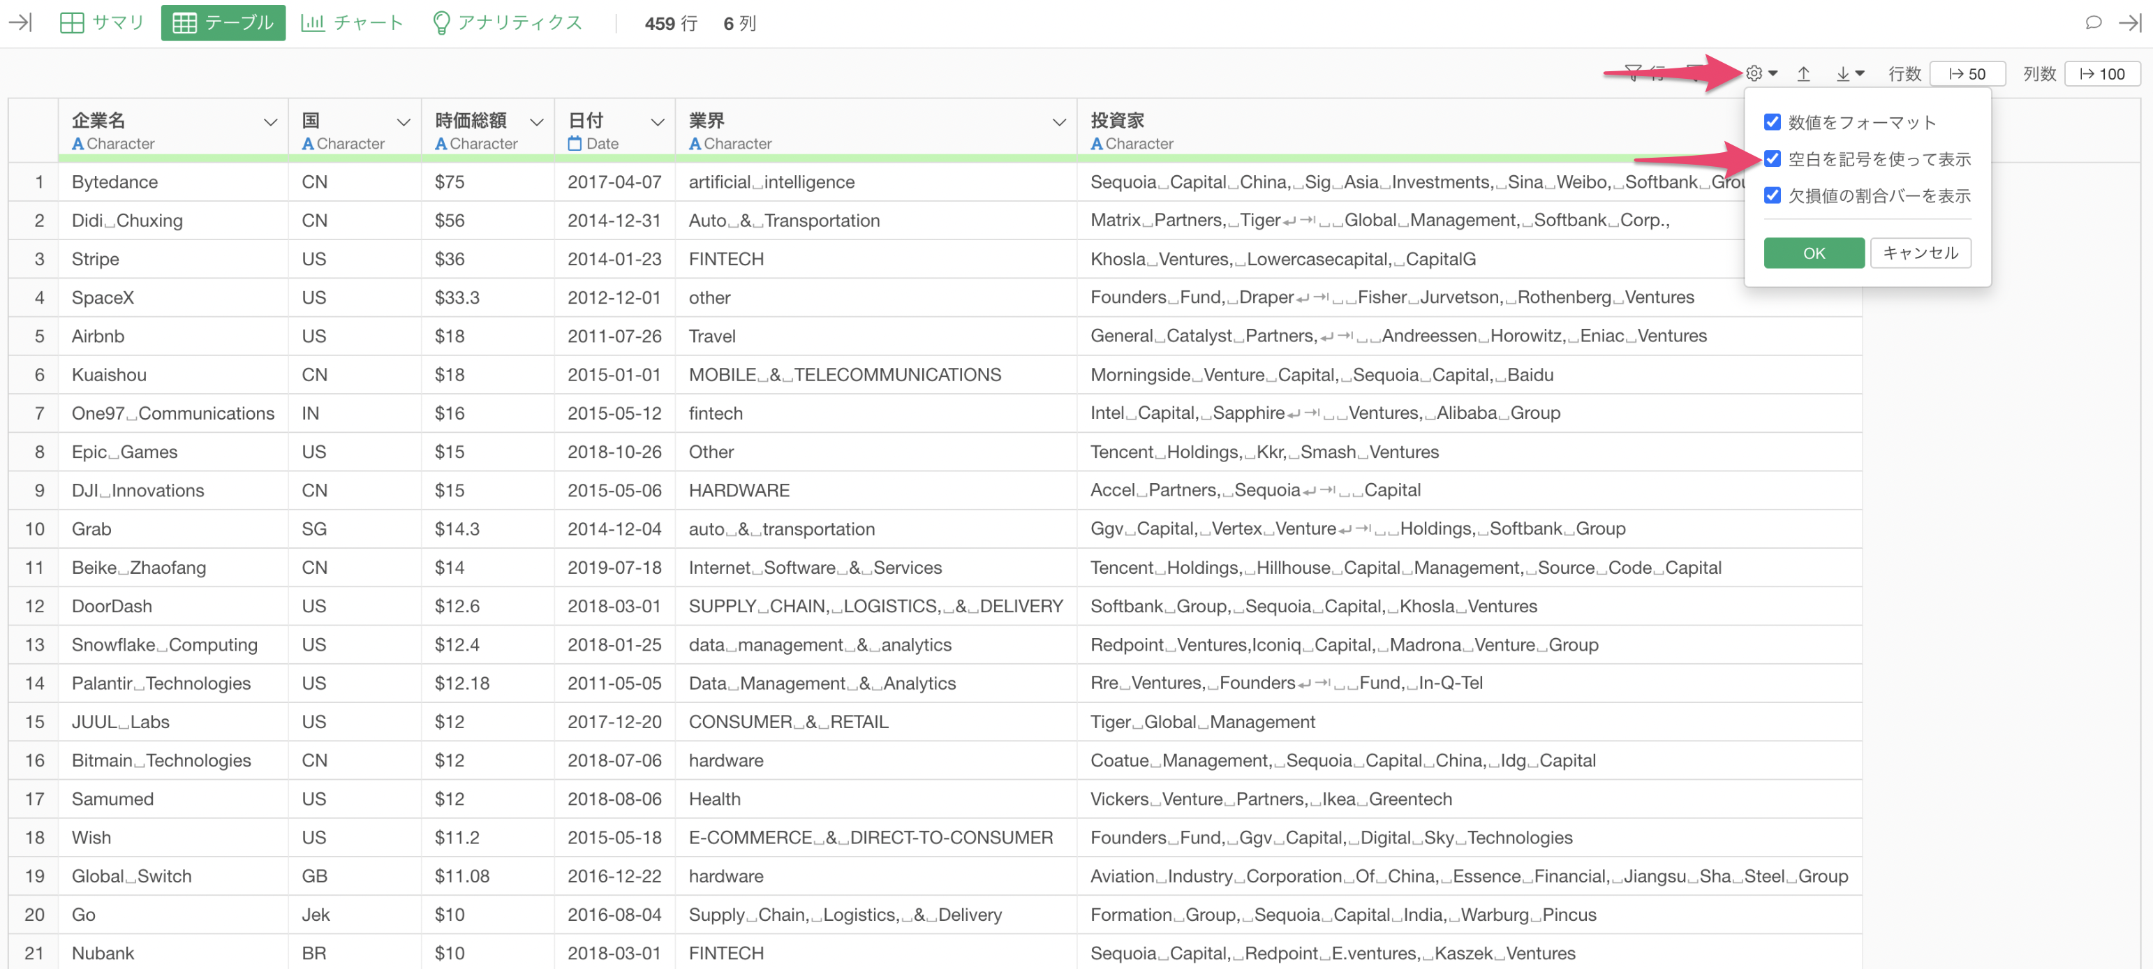Open the 国 column menu
Image resolution: width=2153 pixels, height=969 pixels.
(404, 122)
